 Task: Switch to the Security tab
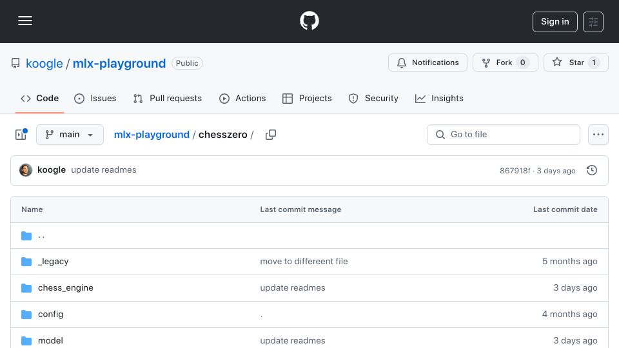373,98
